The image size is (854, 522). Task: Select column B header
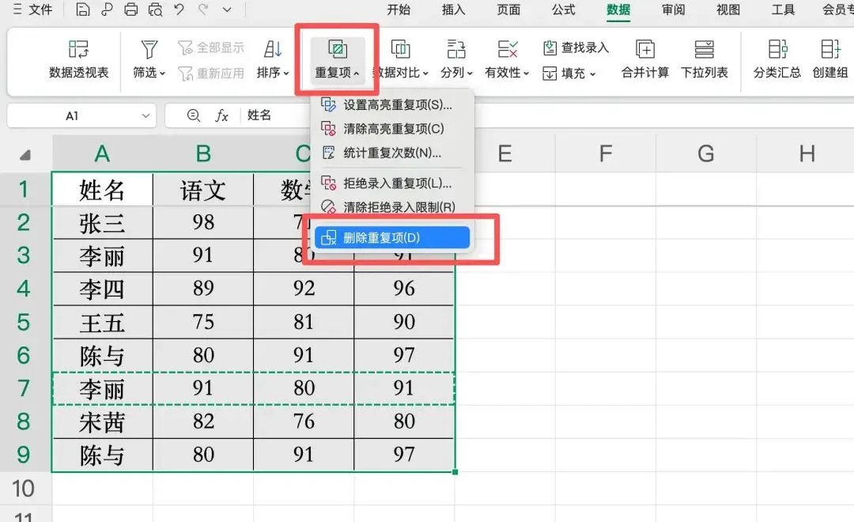(203, 154)
